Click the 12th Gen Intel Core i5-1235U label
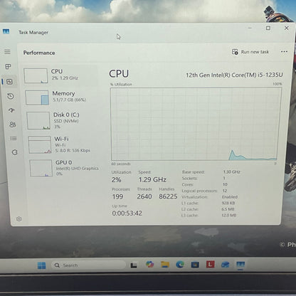This screenshot has width=296, height=296. click(x=234, y=75)
